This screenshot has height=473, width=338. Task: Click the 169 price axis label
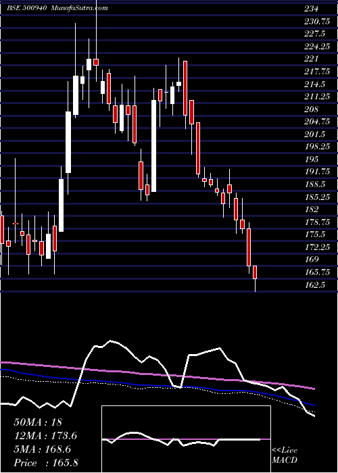pyautogui.click(x=311, y=259)
